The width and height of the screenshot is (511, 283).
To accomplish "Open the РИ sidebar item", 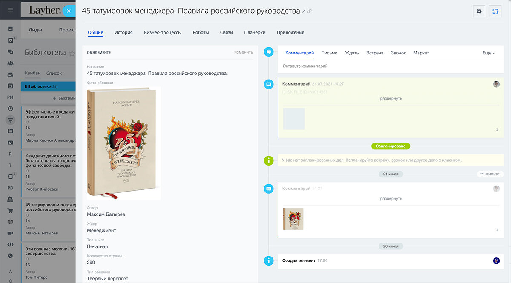I will coord(10,97).
